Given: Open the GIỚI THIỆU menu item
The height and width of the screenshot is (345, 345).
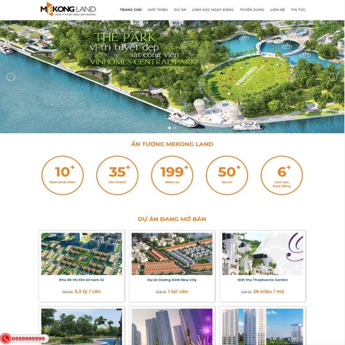Looking at the screenshot, I should [x=158, y=9].
